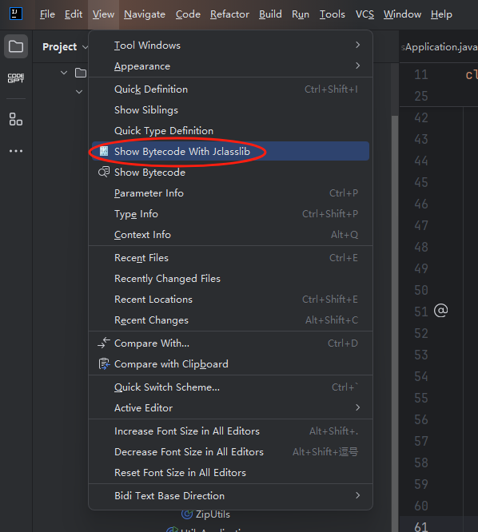Image resolution: width=478 pixels, height=532 pixels.
Task: Click the Jclasslib bytecode grid icon
Action: (x=104, y=151)
